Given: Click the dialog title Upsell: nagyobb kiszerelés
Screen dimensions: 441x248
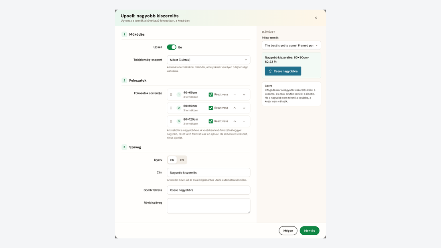Looking at the screenshot, I should (x=150, y=16).
